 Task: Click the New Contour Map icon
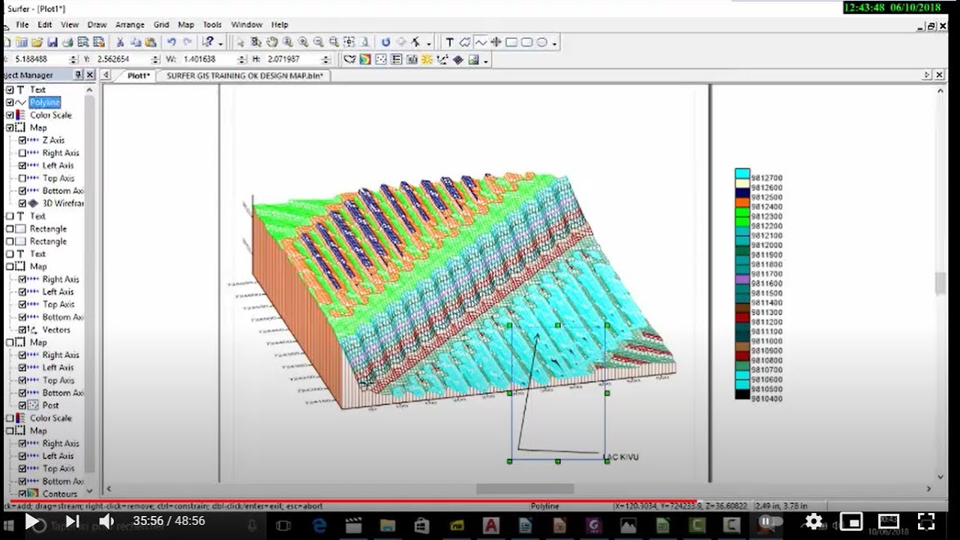click(x=365, y=59)
